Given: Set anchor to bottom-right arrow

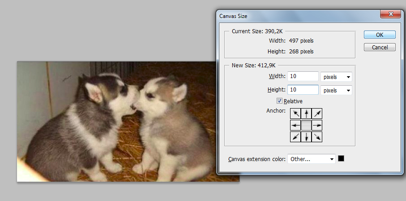Looking at the screenshot, I should point(317,137).
